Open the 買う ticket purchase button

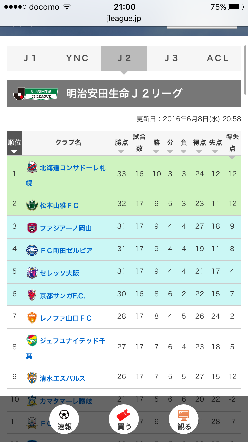coord(124,419)
